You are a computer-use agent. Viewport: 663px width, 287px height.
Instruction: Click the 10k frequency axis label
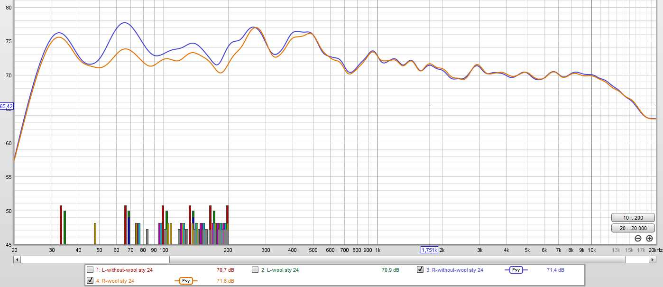(x=591, y=250)
